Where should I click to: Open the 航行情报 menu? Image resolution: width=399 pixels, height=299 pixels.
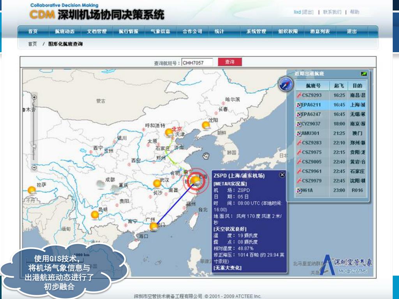click(129, 31)
